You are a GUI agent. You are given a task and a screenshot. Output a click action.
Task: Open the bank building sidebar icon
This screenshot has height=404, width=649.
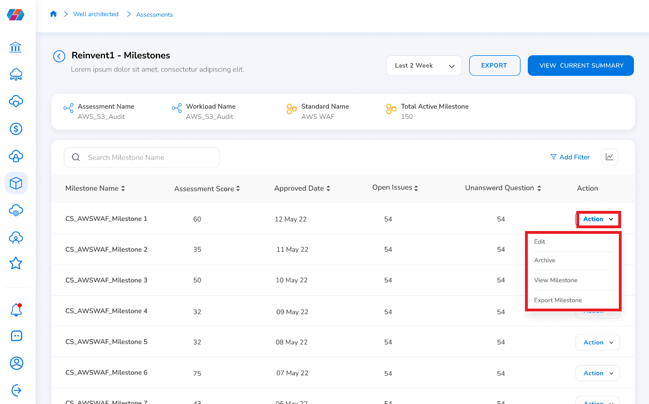click(16, 47)
